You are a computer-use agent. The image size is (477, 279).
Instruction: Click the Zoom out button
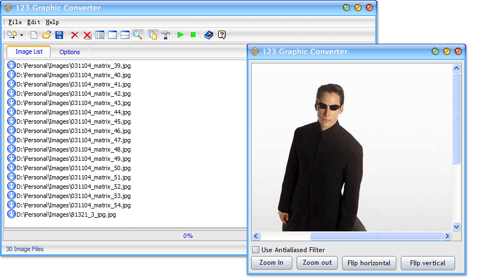click(x=317, y=263)
